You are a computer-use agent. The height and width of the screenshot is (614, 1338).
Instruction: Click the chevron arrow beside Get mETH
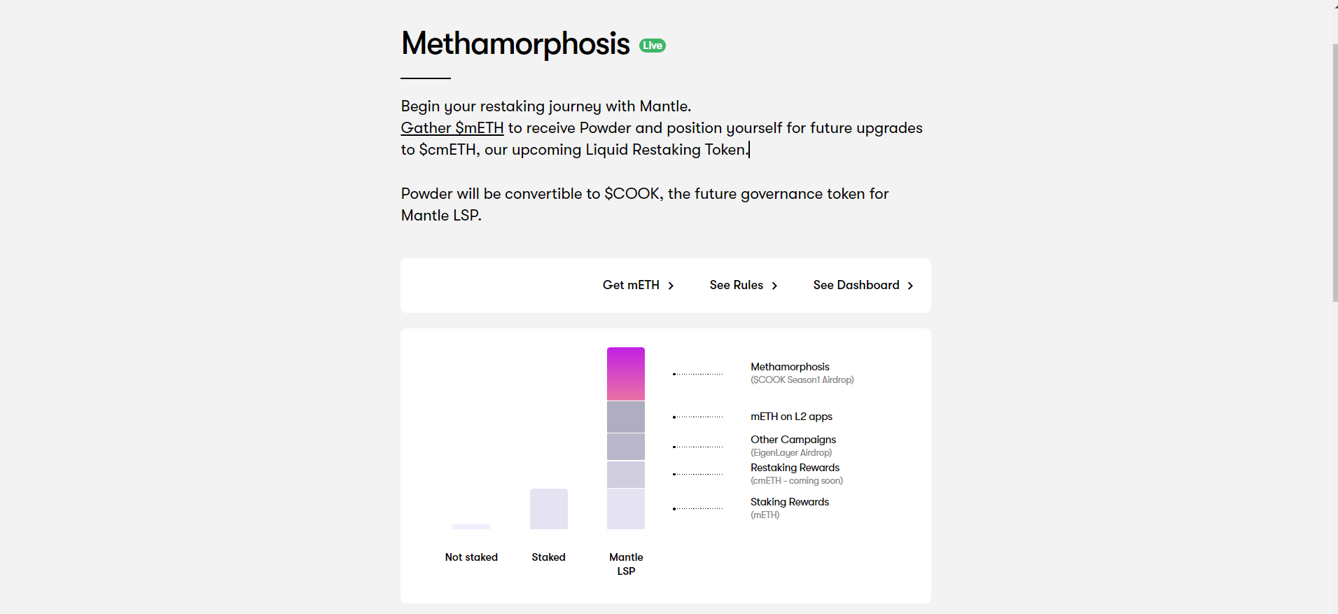coord(671,286)
